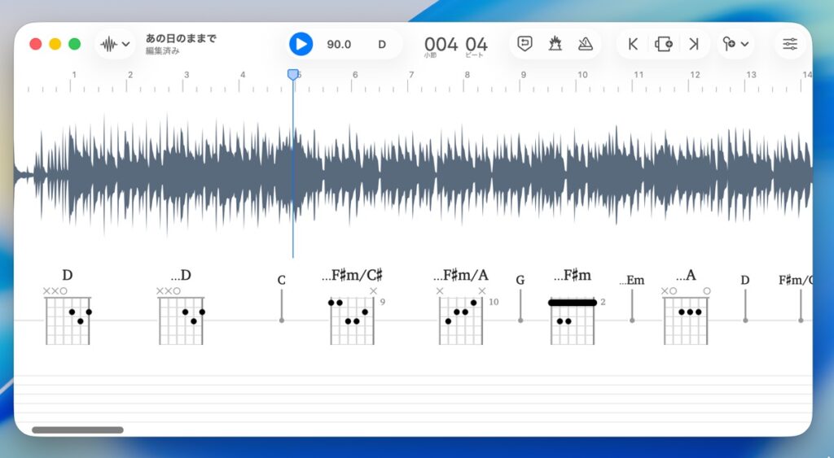Open the add marker dropdown

pos(735,44)
